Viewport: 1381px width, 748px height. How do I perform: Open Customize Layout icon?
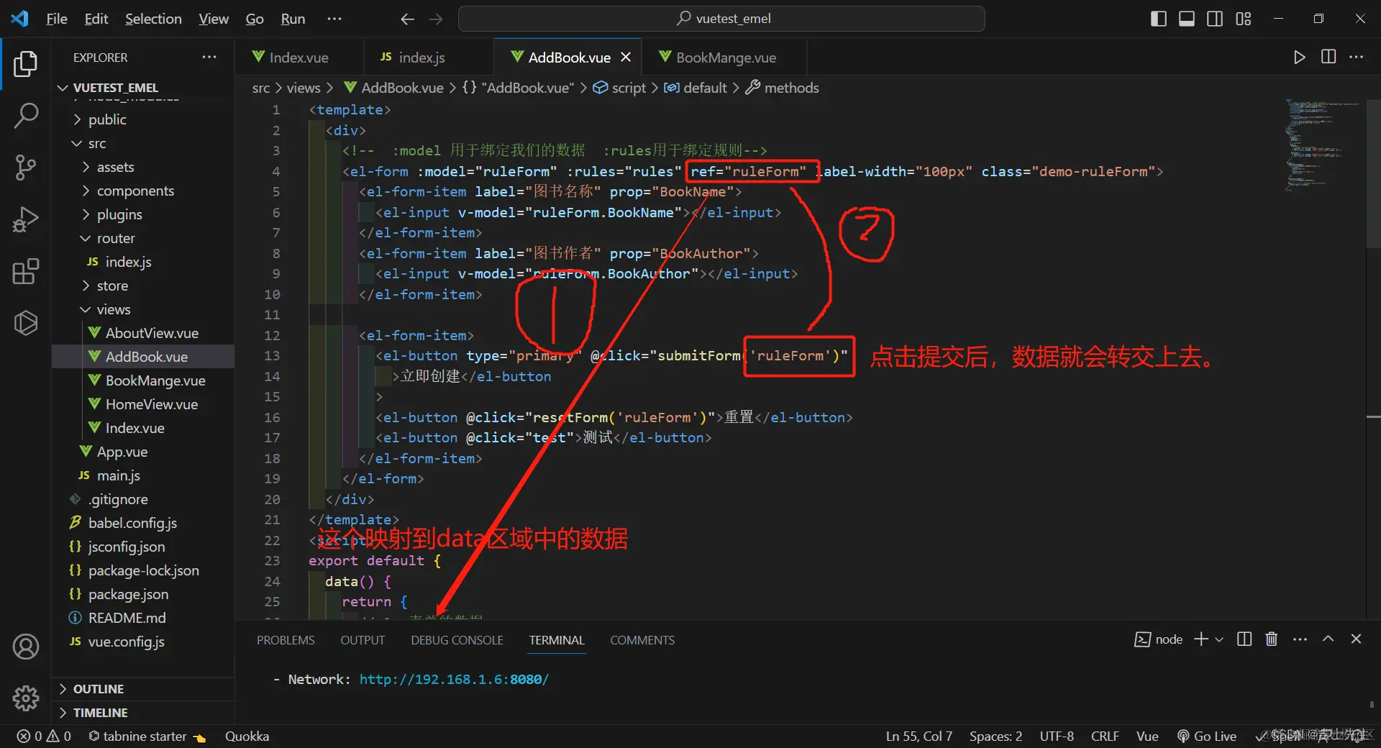click(x=1244, y=19)
